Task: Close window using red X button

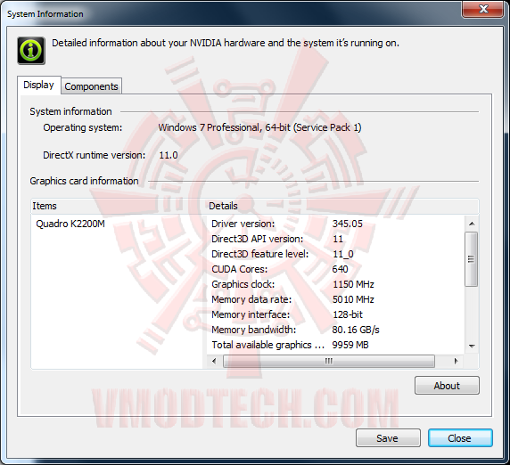Action: pos(482,9)
